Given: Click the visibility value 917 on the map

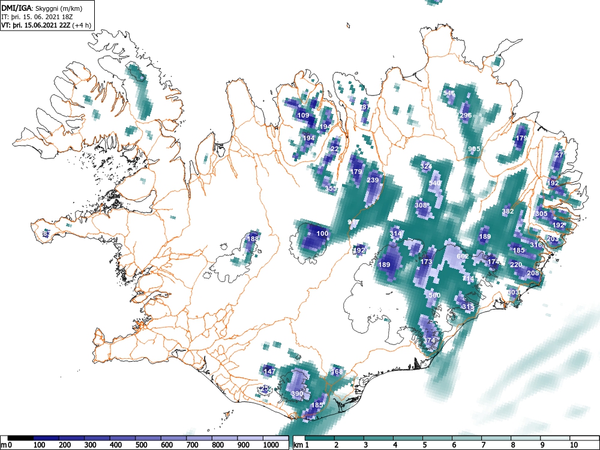Looking at the screenshot, I should [x=353, y=223].
